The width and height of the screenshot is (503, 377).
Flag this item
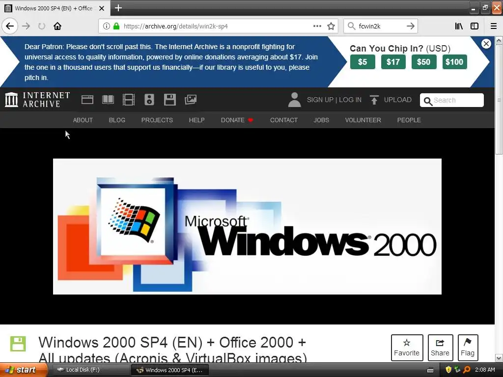(x=468, y=348)
